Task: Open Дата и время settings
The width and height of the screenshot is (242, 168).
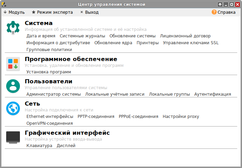Action: [x=41, y=36]
